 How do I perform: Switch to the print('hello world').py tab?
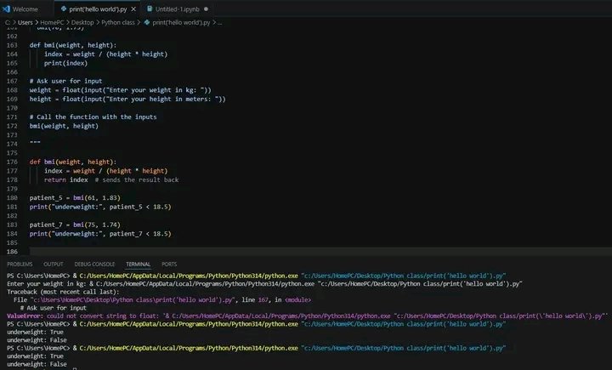click(x=97, y=9)
